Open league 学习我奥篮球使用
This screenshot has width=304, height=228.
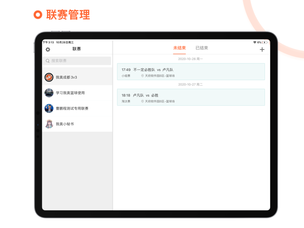[77, 93]
